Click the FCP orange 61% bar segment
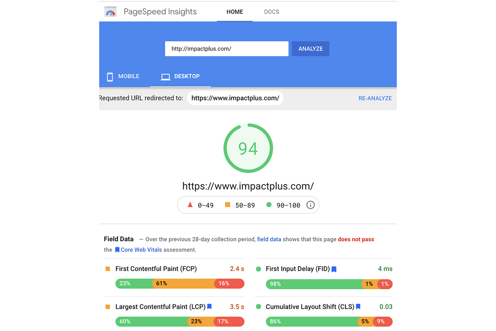 pyautogui.click(x=183, y=283)
